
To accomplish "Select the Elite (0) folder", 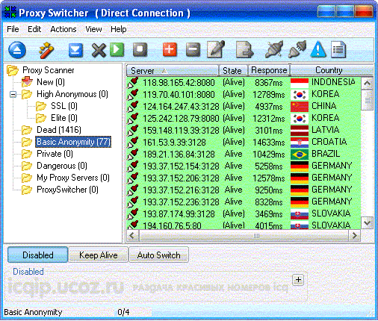I will [x=64, y=118].
